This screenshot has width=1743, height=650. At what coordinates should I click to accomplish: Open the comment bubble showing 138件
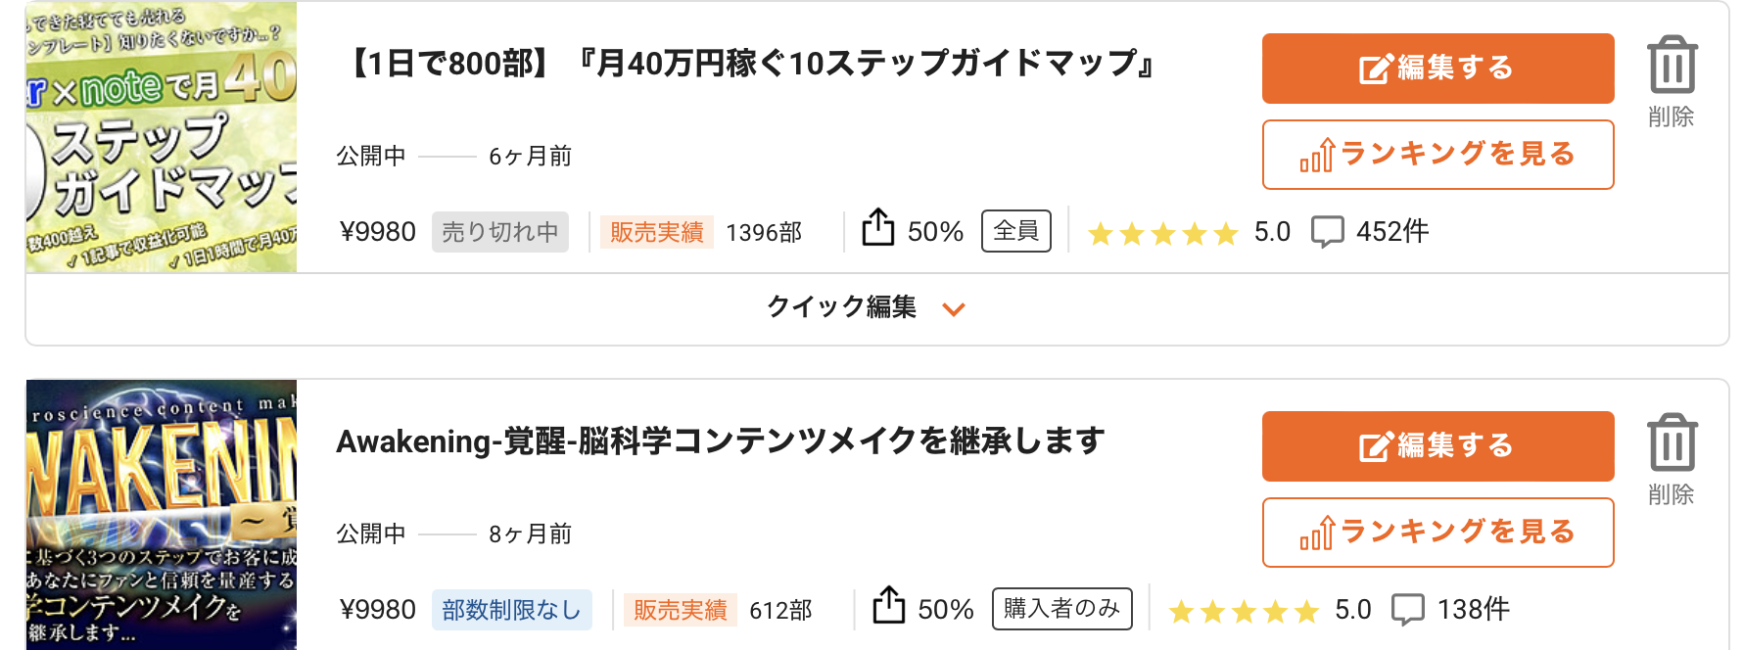1407,610
